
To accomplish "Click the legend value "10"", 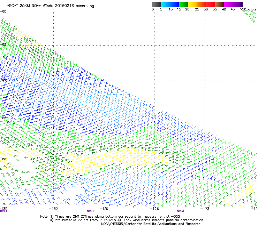I will click(170, 9).
